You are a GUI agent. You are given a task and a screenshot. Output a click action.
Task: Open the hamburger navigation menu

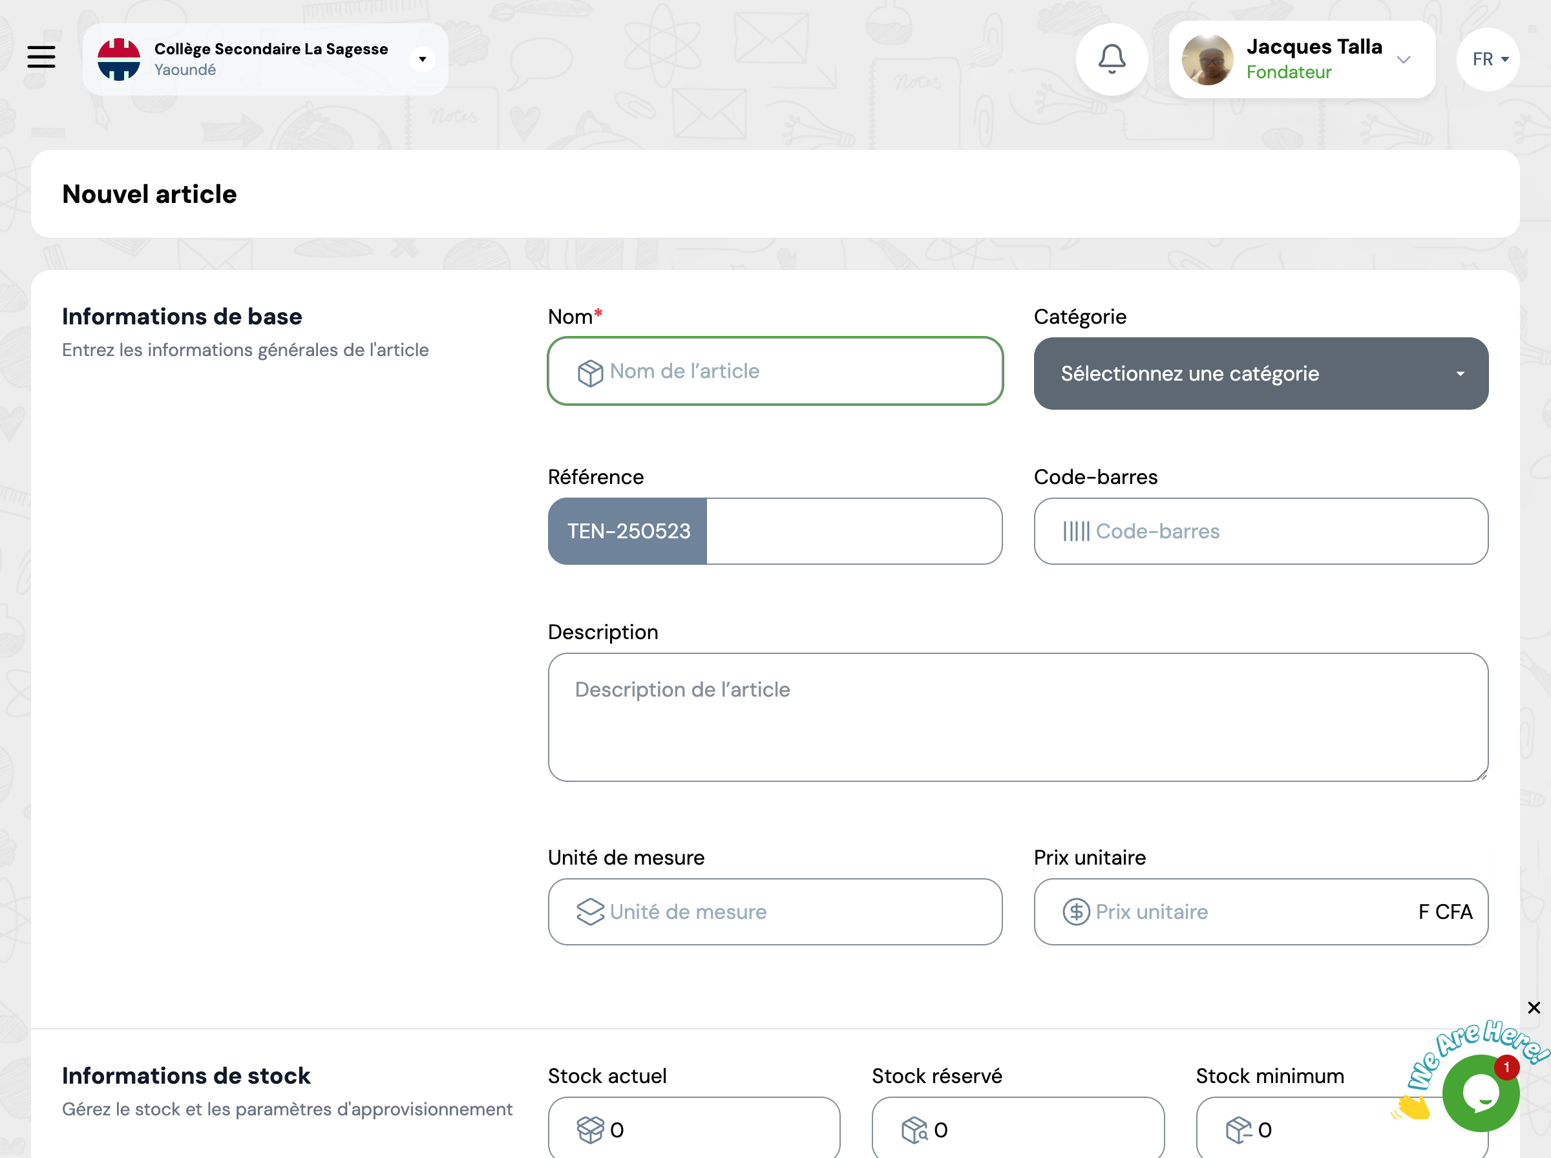pyautogui.click(x=41, y=57)
